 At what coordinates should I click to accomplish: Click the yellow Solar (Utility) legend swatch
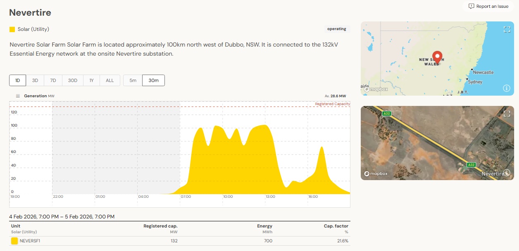tap(12, 29)
